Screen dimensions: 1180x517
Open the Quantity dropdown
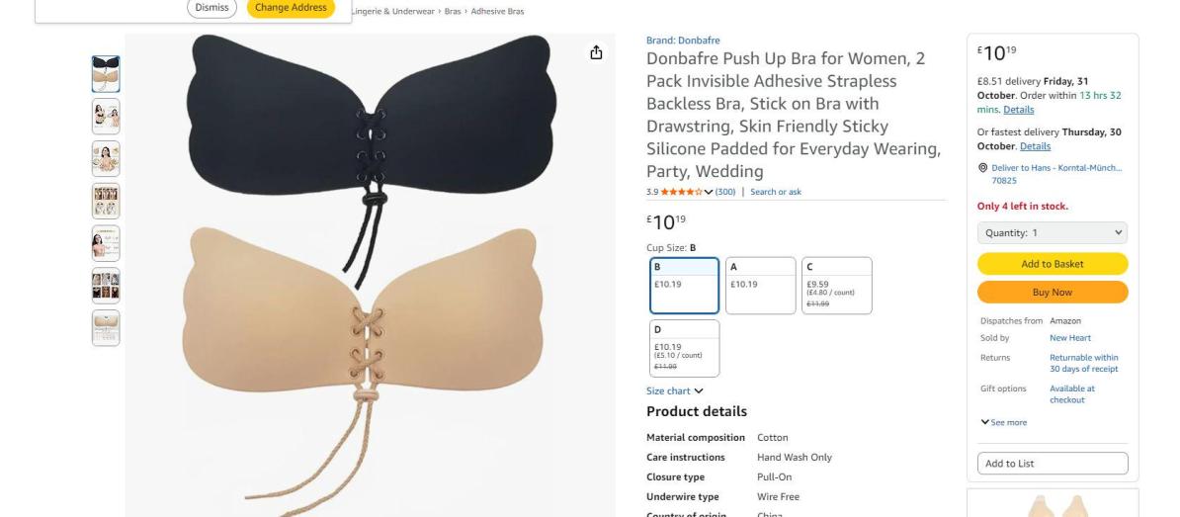point(1053,232)
